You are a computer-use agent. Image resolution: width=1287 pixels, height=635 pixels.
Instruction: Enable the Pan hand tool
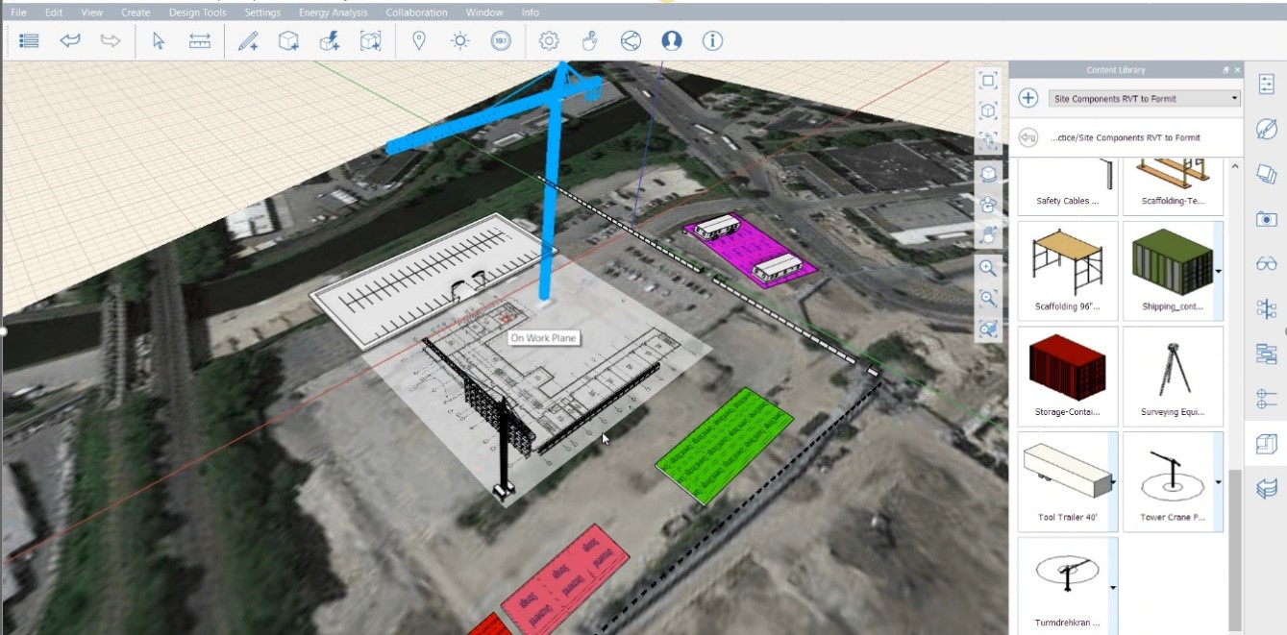point(588,41)
